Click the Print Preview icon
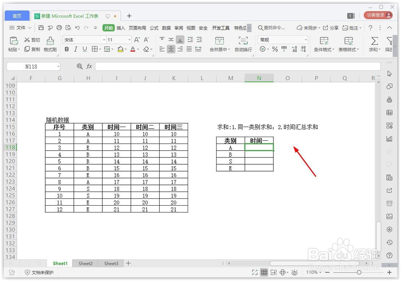This screenshot has width=401, height=281. tap(68, 28)
